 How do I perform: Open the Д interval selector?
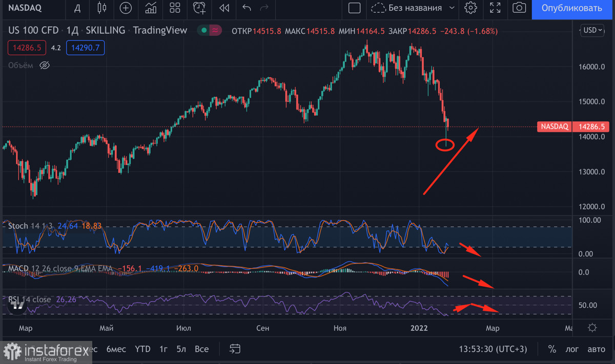pos(77,8)
